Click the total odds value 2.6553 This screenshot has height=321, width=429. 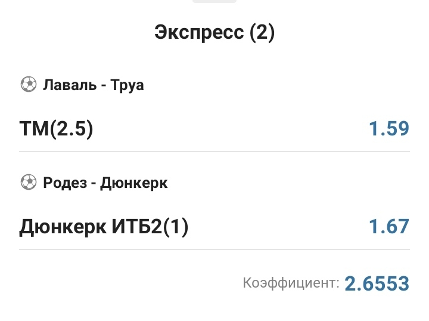coord(377,283)
